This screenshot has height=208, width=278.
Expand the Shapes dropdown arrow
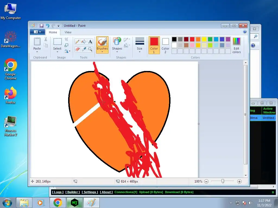tap(117, 52)
